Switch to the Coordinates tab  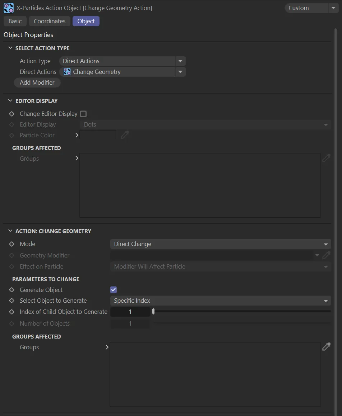50,21
